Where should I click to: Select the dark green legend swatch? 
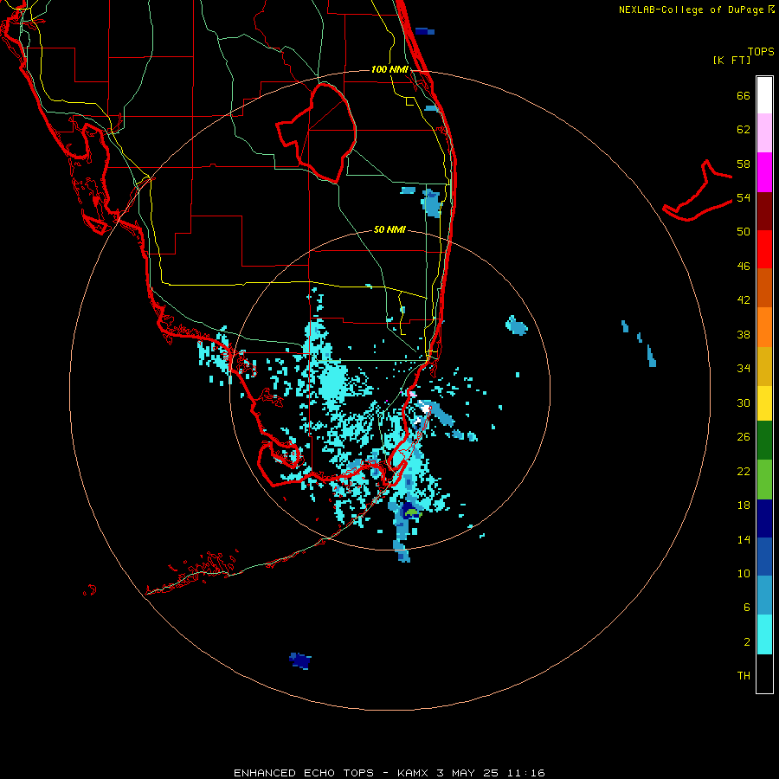(x=764, y=441)
